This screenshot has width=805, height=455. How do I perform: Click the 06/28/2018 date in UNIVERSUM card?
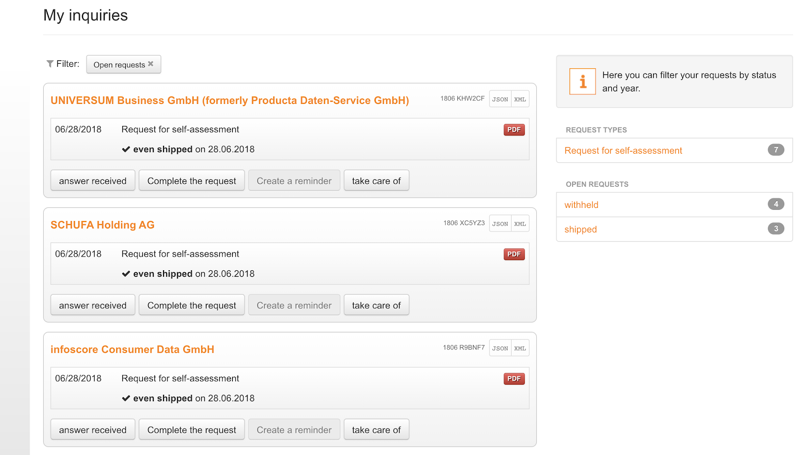click(78, 130)
